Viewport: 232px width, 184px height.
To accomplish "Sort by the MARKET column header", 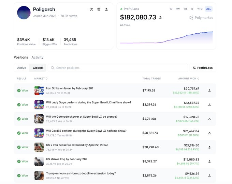I will (41, 79).
